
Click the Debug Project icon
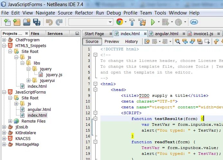tap(166, 22)
